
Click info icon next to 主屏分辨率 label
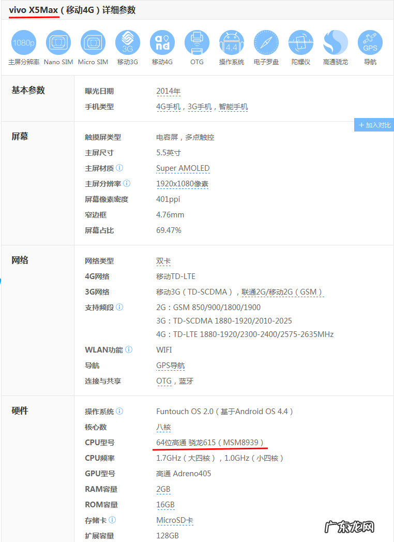pos(127,184)
